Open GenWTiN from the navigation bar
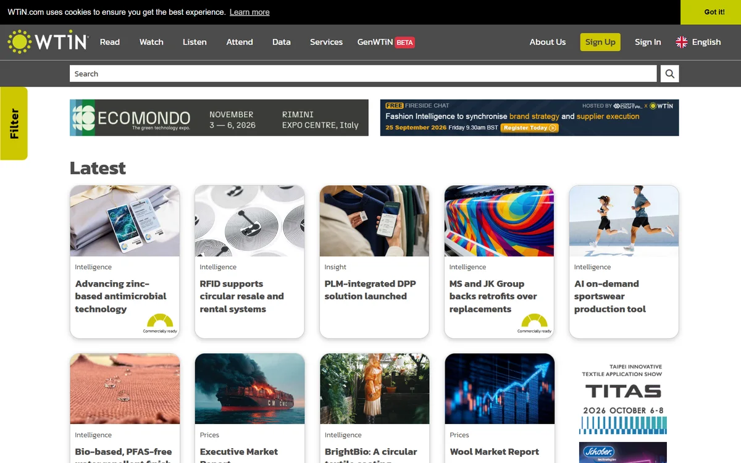 click(375, 42)
